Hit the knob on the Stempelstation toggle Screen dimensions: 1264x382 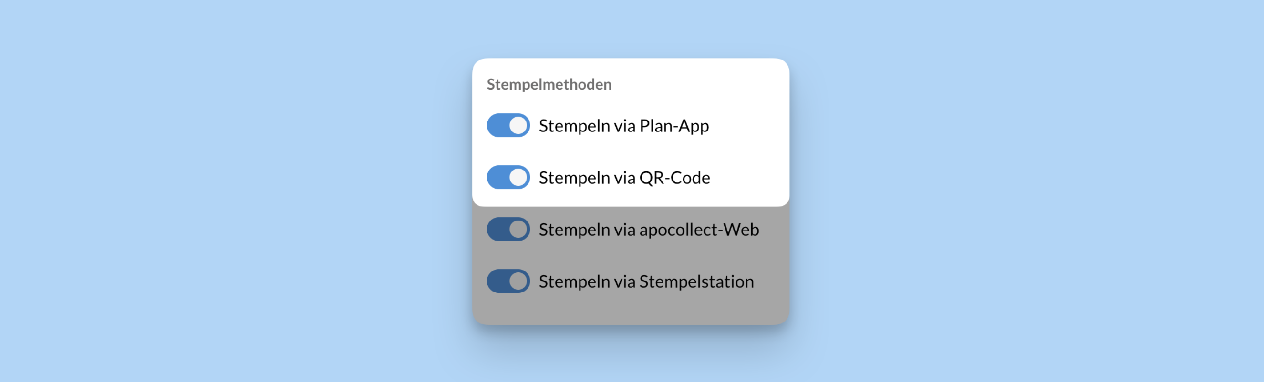[x=518, y=281]
